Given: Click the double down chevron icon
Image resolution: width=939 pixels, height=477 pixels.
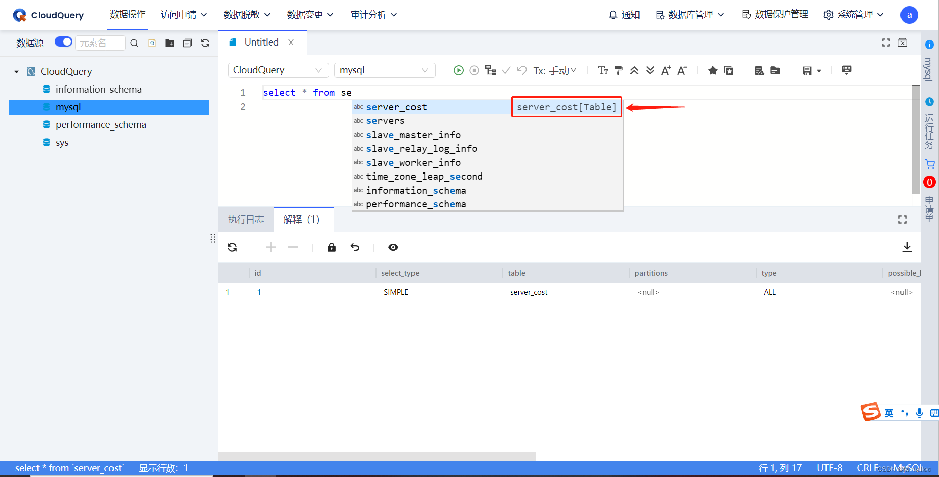Looking at the screenshot, I should pos(650,70).
